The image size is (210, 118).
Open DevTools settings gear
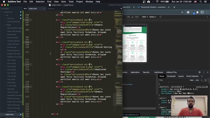pyautogui.click(x=199, y=72)
